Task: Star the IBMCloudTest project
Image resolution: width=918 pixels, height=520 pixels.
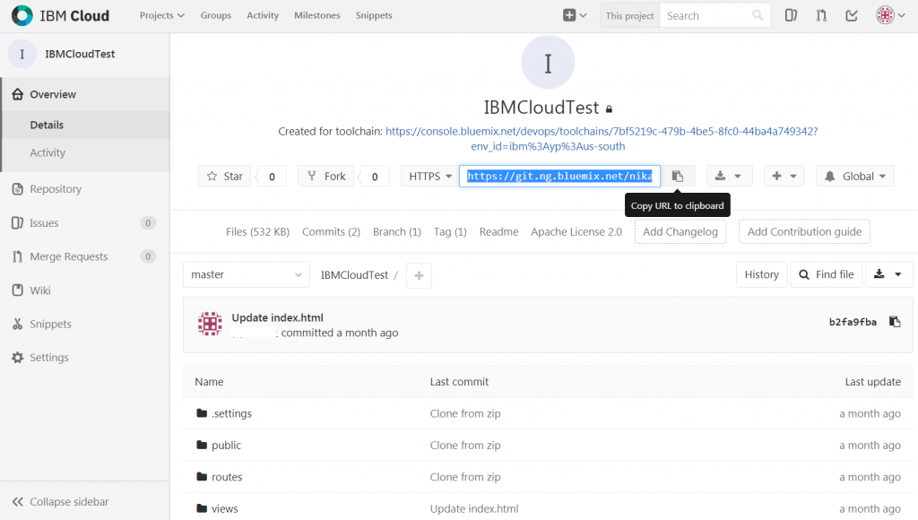Action: (224, 176)
